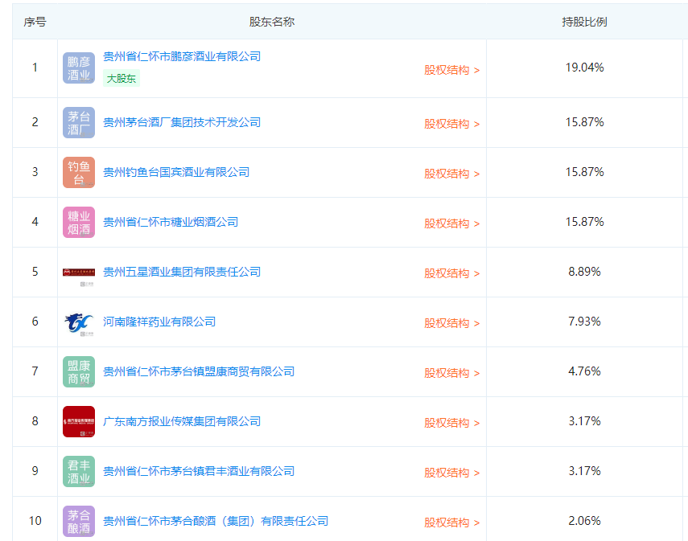Open 广东南方报业传媒集团有限公司 link
This screenshot has height=541, width=688.
click(182, 421)
